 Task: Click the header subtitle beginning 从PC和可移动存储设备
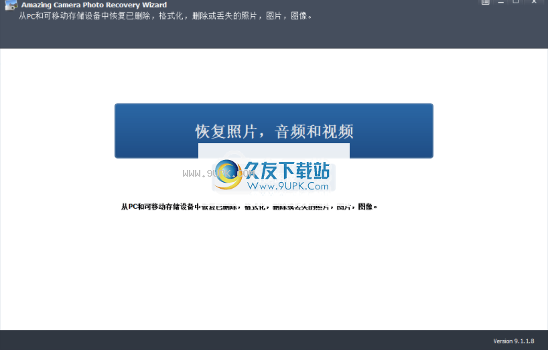click(165, 15)
